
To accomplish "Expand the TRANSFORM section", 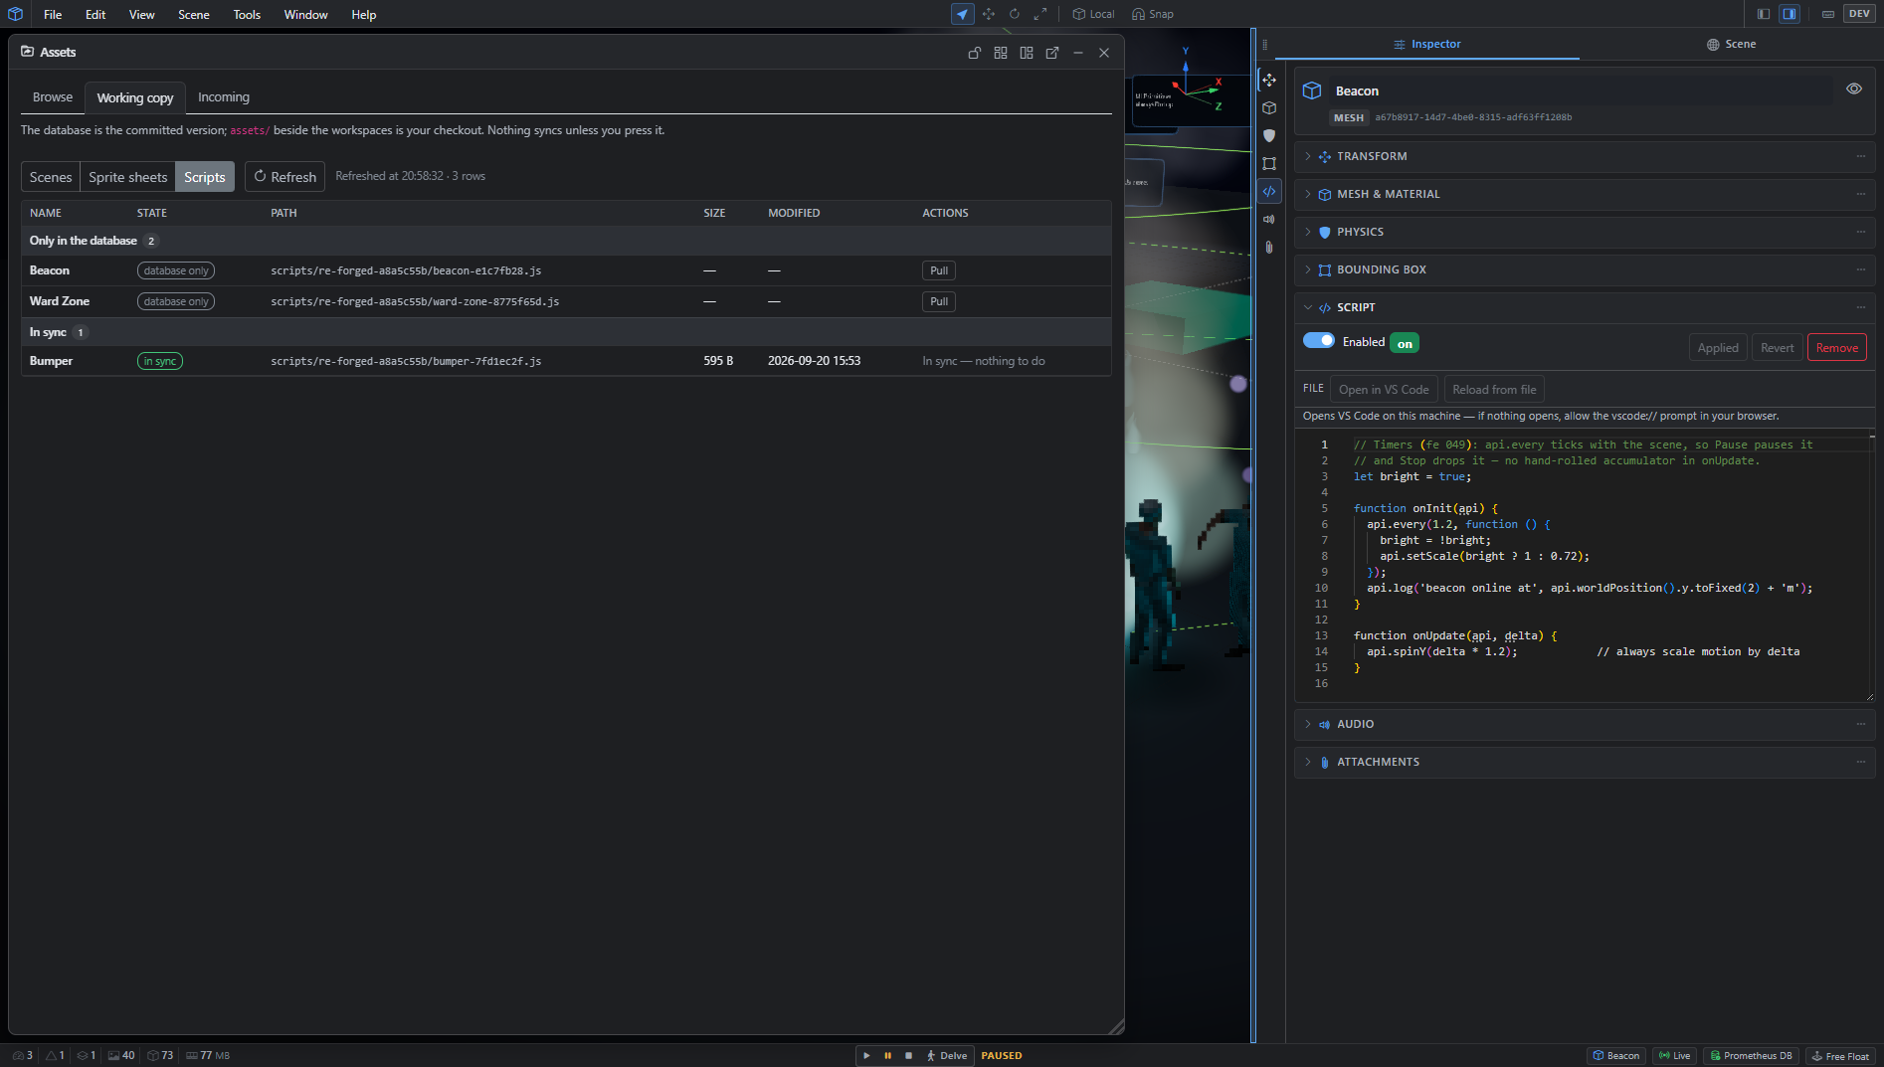I will click(x=1585, y=156).
